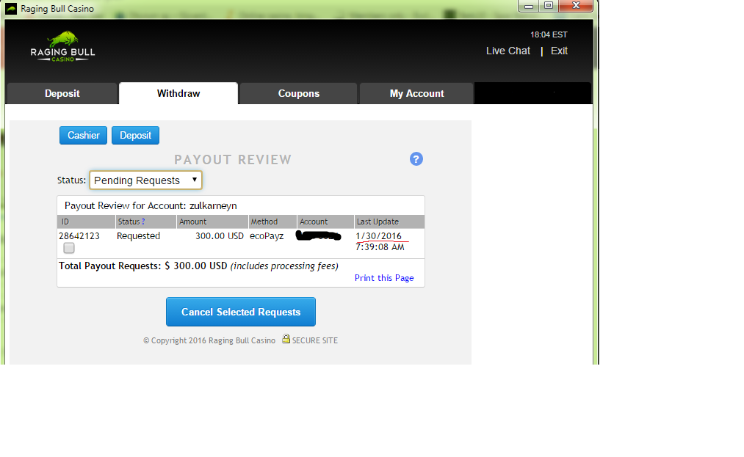The height and width of the screenshot is (457, 744).
Task: Click the blue help question mark icon
Action: point(416,158)
